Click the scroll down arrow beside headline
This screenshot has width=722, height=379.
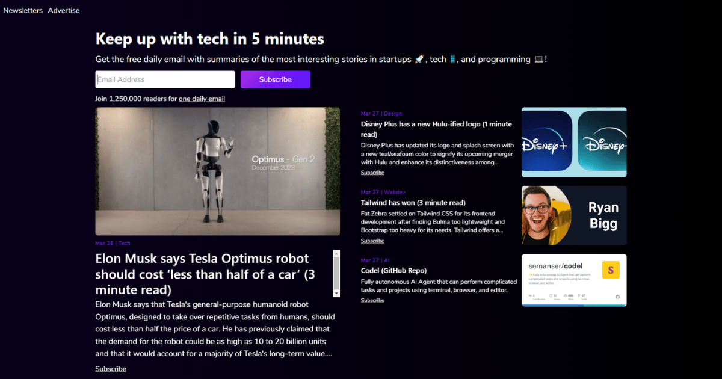click(x=336, y=293)
